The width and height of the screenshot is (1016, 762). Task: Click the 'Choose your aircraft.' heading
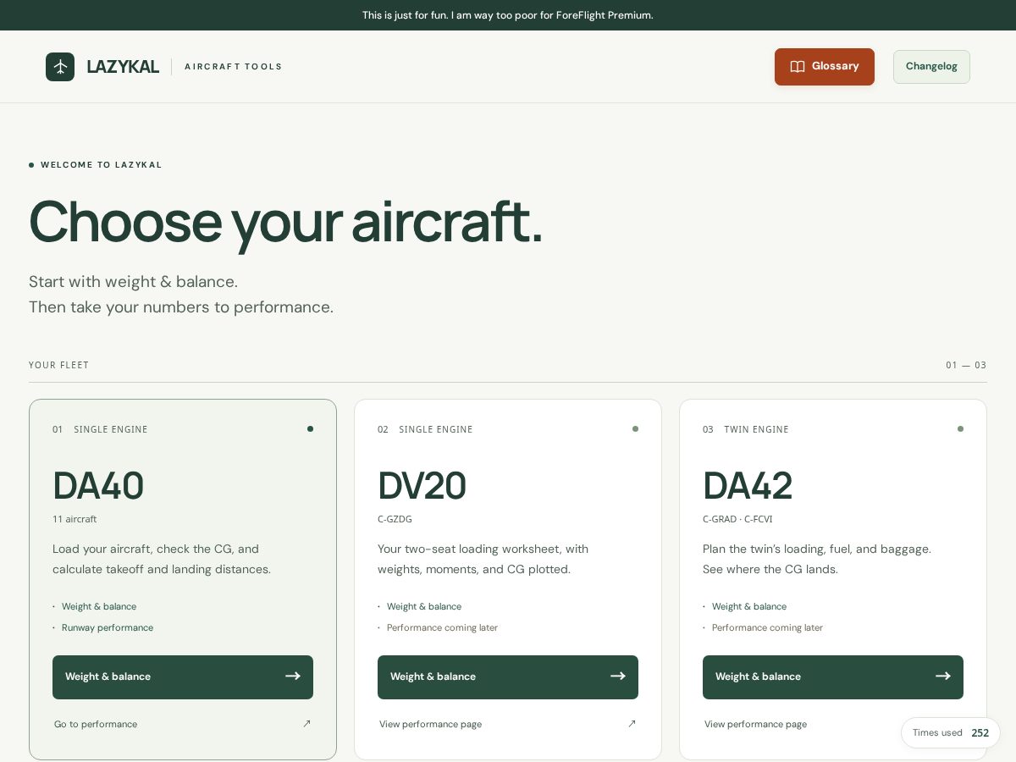point(285,222)
